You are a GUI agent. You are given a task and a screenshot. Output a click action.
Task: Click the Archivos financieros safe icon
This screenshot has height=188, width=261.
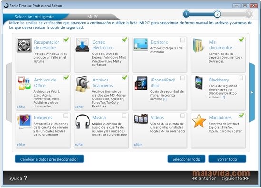[83, 84]
